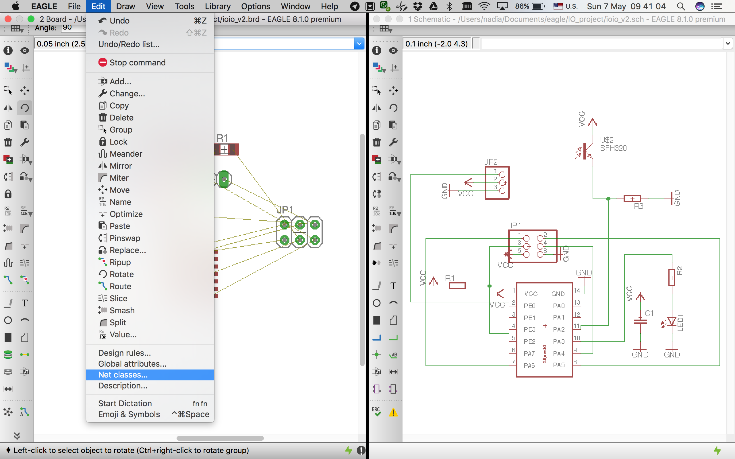This screenshot has height=459, width=735.
Task: Click Board vertical scrollbar
Action: [362, 250]
